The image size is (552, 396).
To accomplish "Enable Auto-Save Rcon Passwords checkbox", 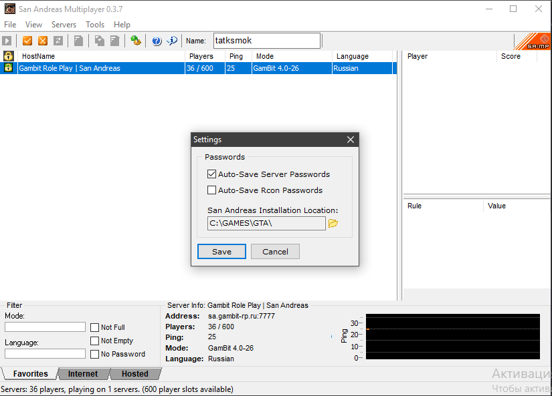I will point(212,190).
